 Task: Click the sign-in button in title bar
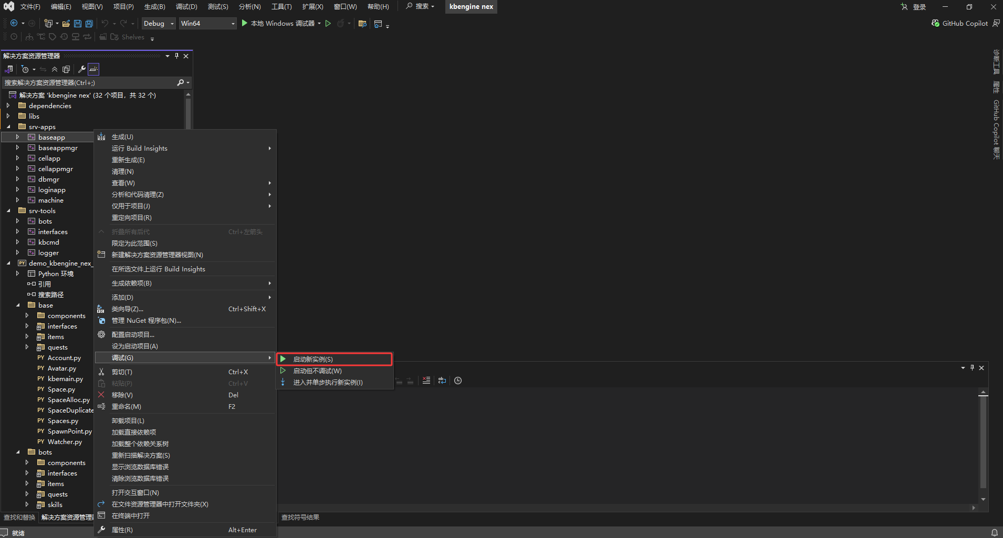[918, 7]
